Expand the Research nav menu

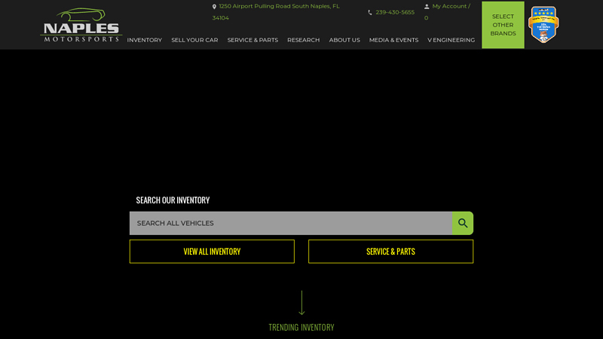coord(303,40)
